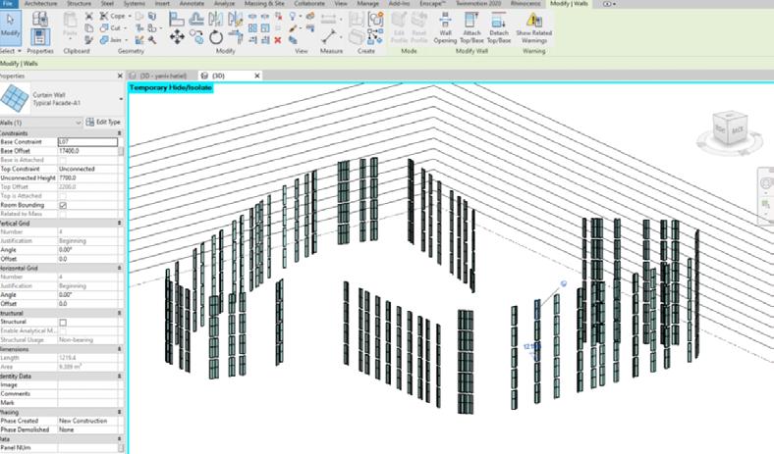Switch to the Annotate ribbon tab
The height and width of the screenshot is (454, 774).
tap(192, 4)
